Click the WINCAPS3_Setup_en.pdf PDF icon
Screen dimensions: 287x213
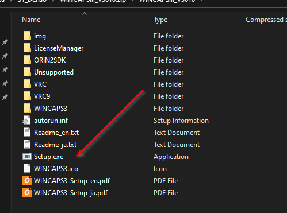[27, 181]
